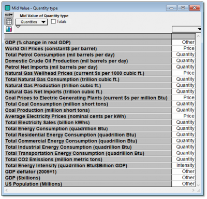Click 'Price' cell for Average Electricity Prices
Screen dimensions: 207x199
[x=184, y=116]
